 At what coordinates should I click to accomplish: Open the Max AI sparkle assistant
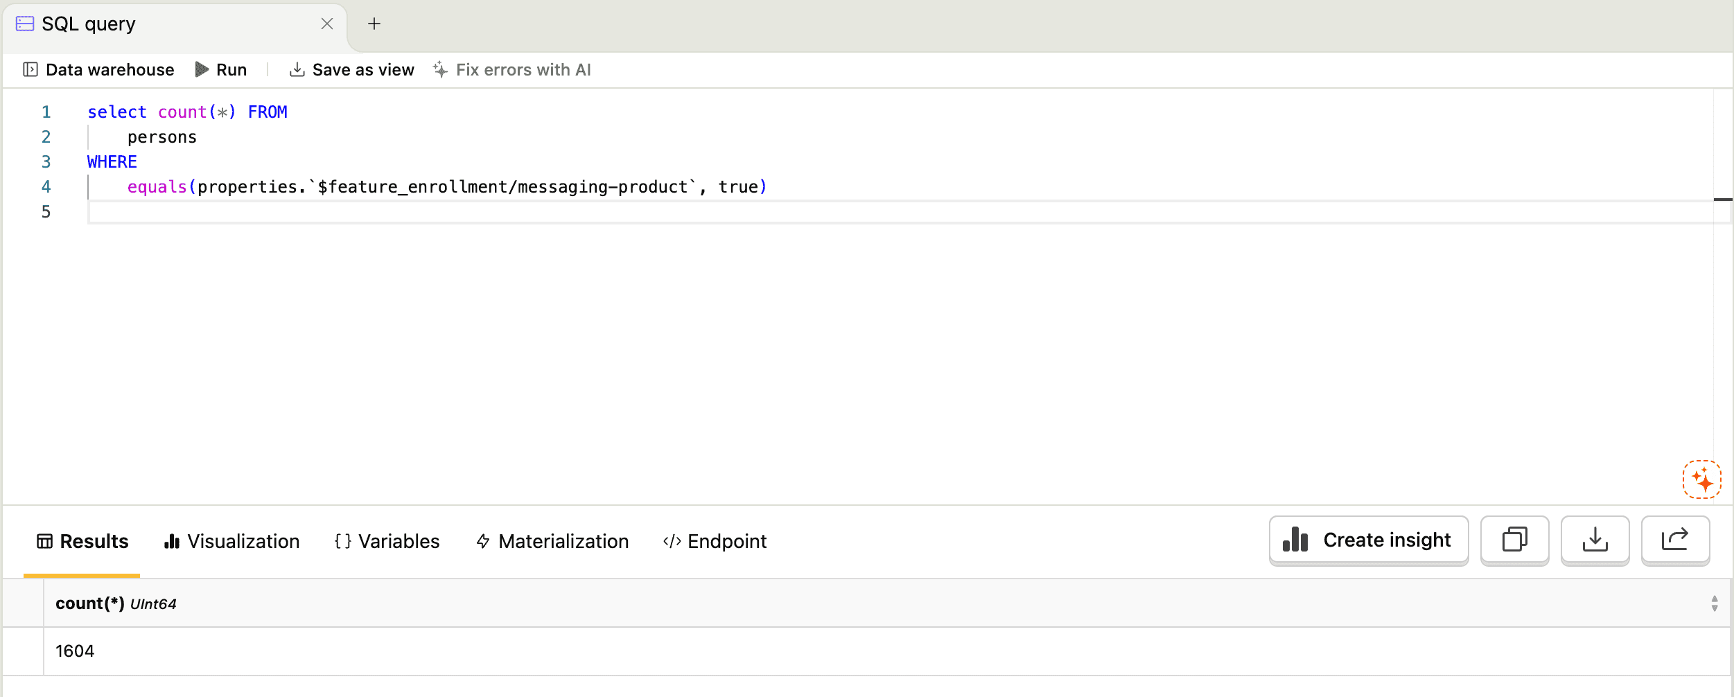(x=1701, y=478)
